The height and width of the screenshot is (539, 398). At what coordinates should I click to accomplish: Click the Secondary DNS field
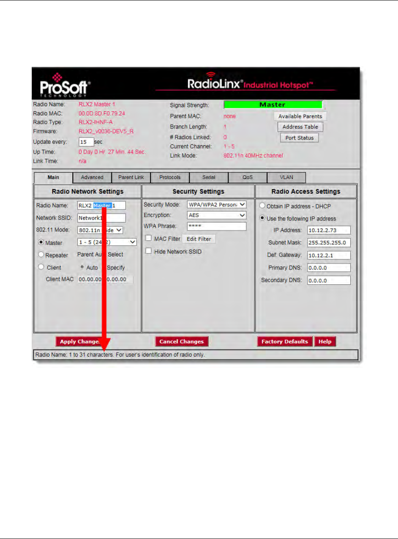(329, 280)
